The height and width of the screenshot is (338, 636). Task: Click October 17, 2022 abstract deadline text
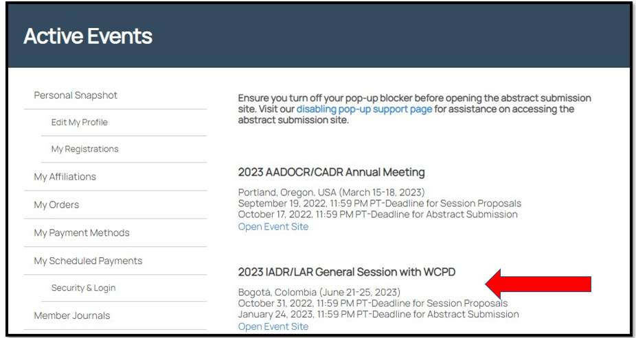[378, 214]
